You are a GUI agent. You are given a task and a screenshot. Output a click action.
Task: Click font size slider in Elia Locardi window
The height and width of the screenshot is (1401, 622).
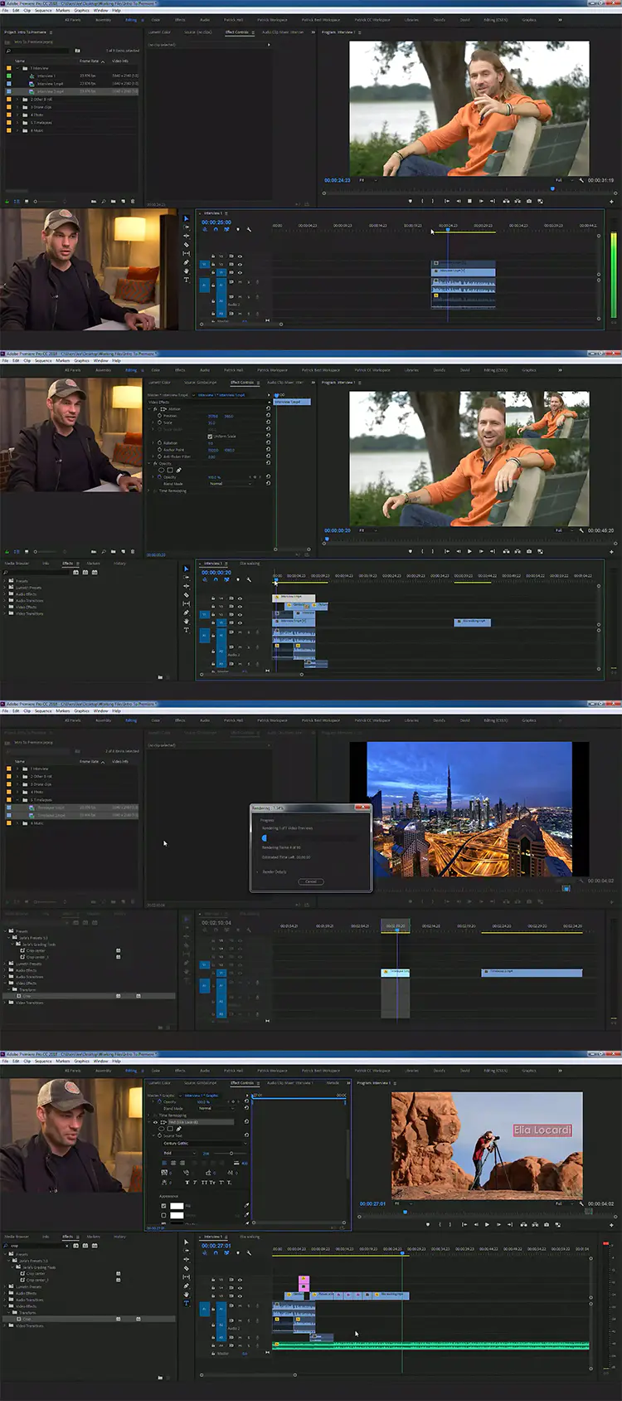coord(231,1153)
